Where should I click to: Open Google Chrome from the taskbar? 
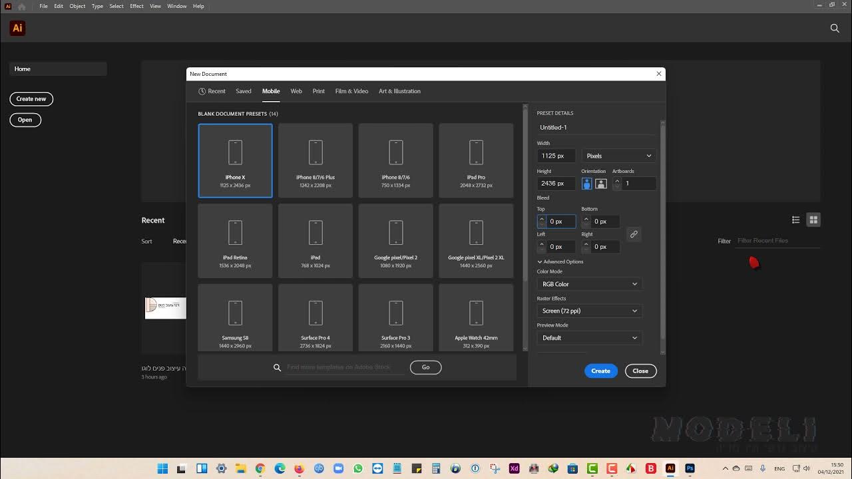tap(260, 468)
